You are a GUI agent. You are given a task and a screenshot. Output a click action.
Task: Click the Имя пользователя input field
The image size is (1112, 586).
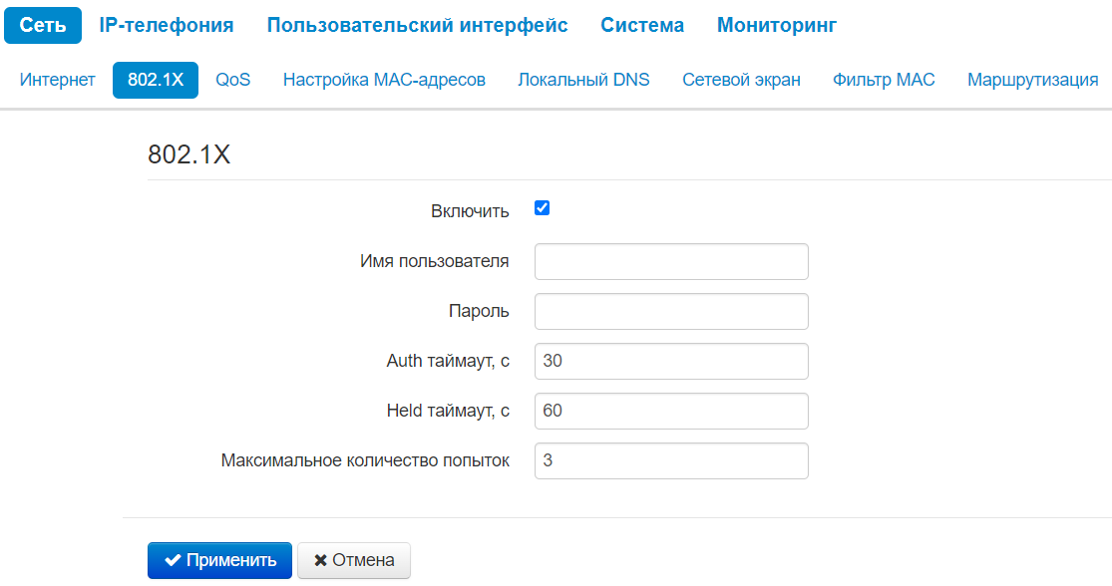(x=671, y=262)
